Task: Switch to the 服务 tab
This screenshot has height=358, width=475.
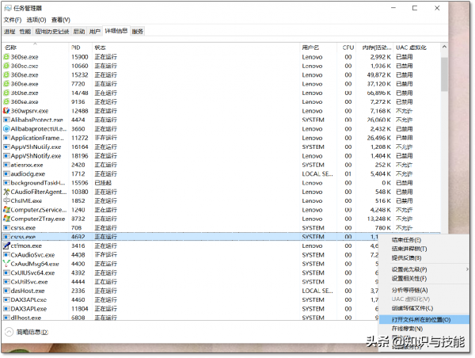Action: (138, 32)
